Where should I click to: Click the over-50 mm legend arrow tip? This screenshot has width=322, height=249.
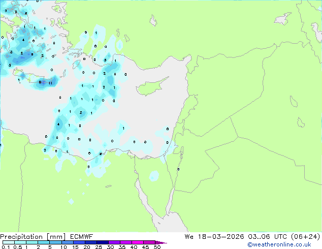[x=161, y=242]
